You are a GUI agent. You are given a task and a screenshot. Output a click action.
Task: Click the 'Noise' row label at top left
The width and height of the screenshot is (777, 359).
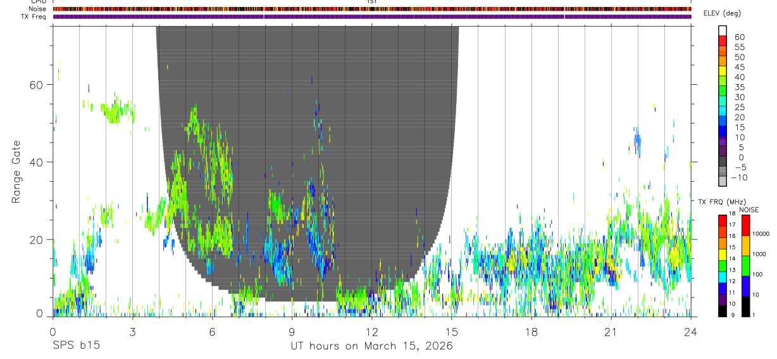pyautogui.click(x=37, y=9)
